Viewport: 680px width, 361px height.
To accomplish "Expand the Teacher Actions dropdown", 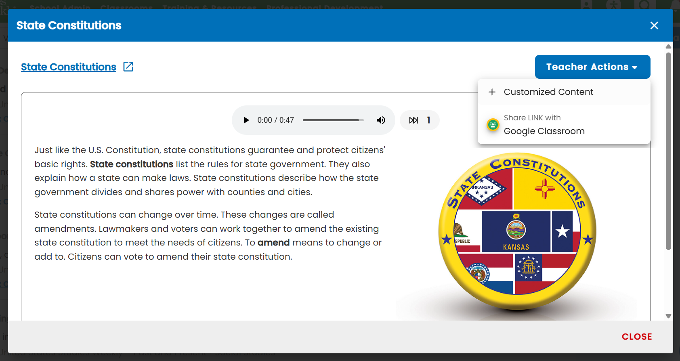I will coord(592,67).
